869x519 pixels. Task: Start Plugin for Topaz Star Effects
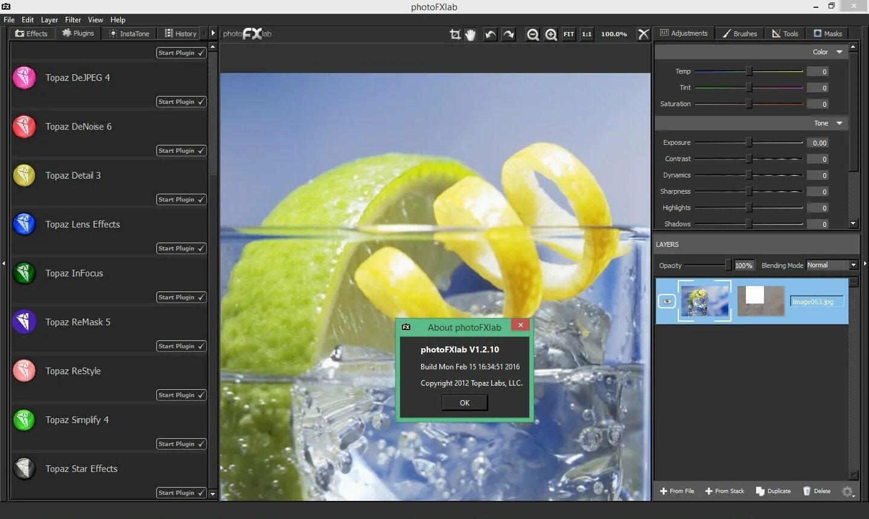(x=181, y=493)
